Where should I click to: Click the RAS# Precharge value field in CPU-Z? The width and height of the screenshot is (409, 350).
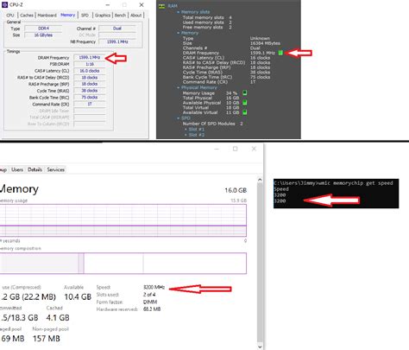[90, 84]
